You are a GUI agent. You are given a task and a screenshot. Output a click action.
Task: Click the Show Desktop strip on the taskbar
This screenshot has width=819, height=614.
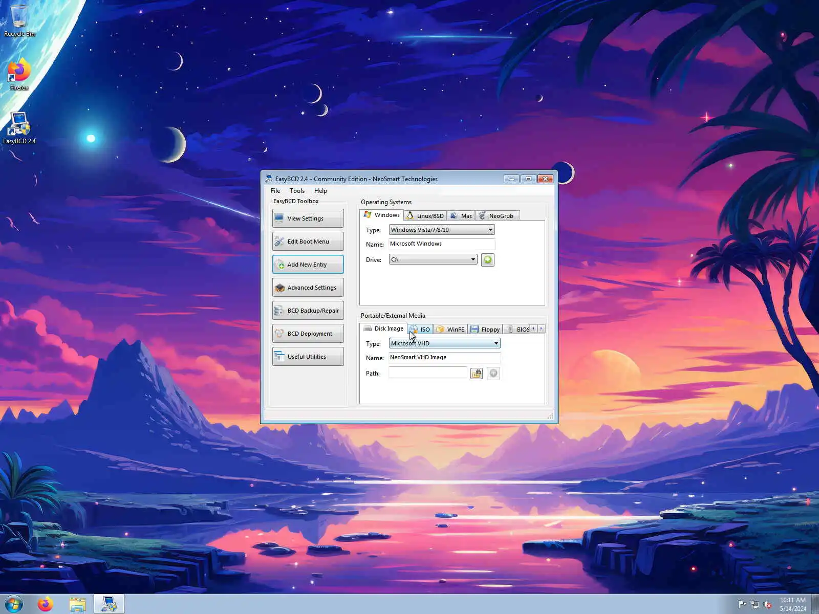tap(815, 604)
